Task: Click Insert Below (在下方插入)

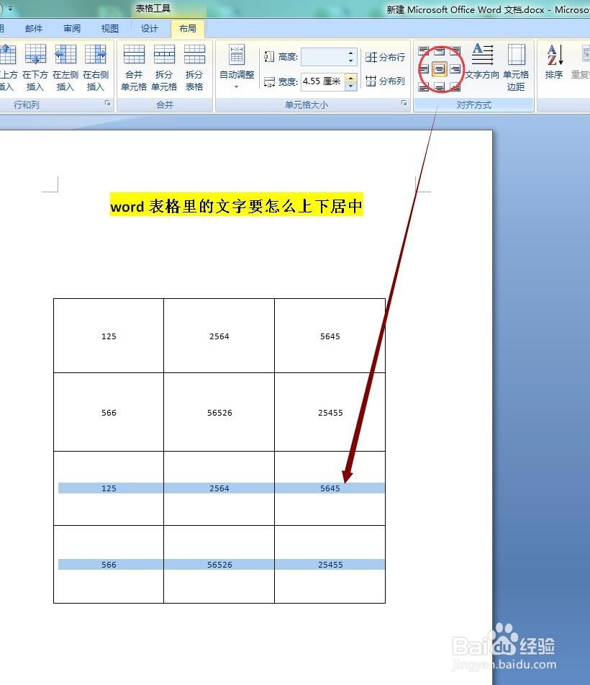Action: [35, 65]
